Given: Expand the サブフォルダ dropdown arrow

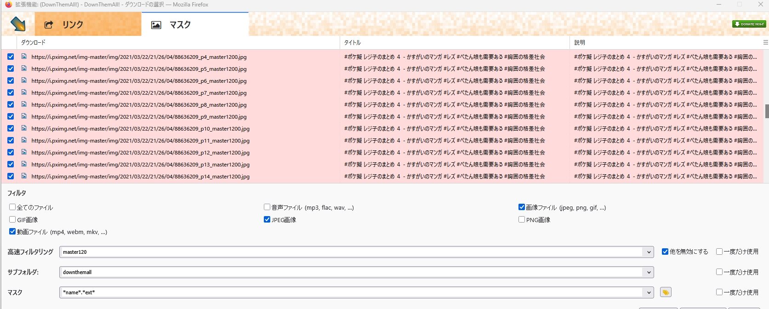Looking at the screenshot, I should tap(649, 272).
